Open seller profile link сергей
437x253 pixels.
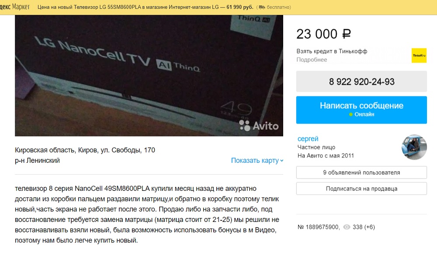click(x=308, y=138)
